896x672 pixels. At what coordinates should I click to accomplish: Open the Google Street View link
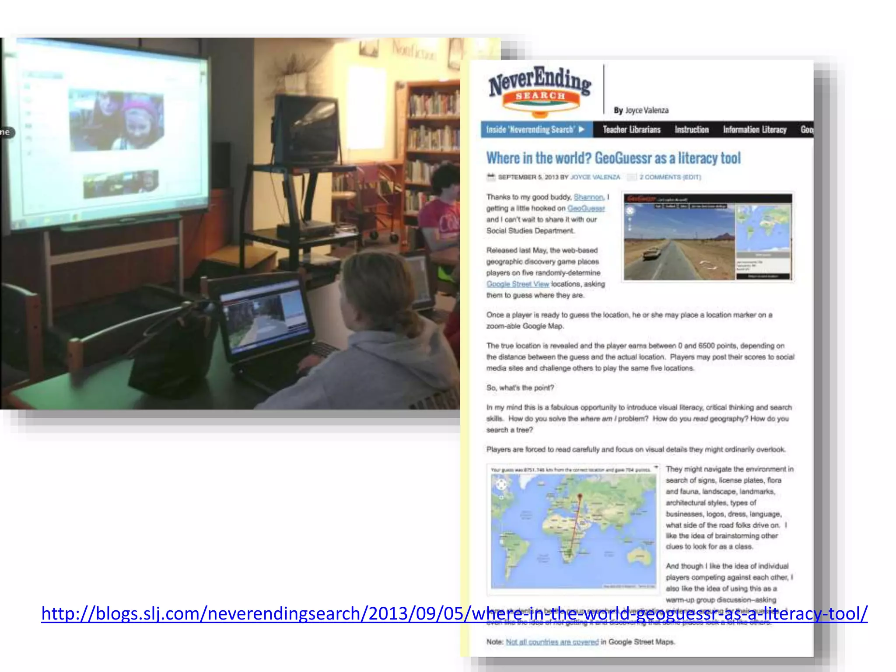coord(518,284)
